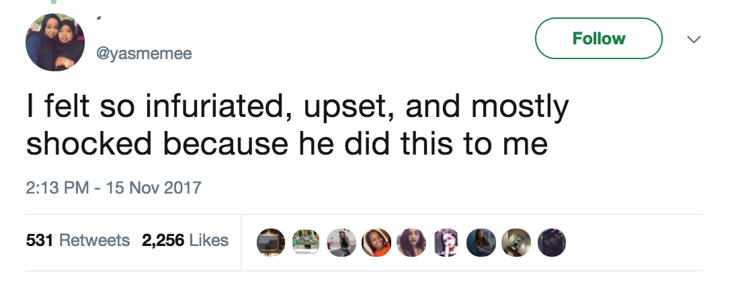Viewport: 730px width, 285px height.
Task: Open the @yasmemee profile handle
Action: click(x=145, y=54)
